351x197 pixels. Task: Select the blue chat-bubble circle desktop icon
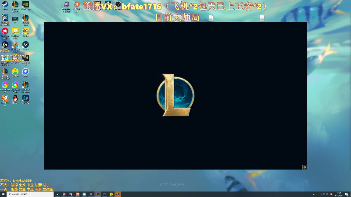point(25,71)
